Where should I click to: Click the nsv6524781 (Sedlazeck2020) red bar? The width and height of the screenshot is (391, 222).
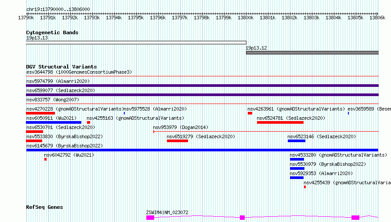coord(280,122)
